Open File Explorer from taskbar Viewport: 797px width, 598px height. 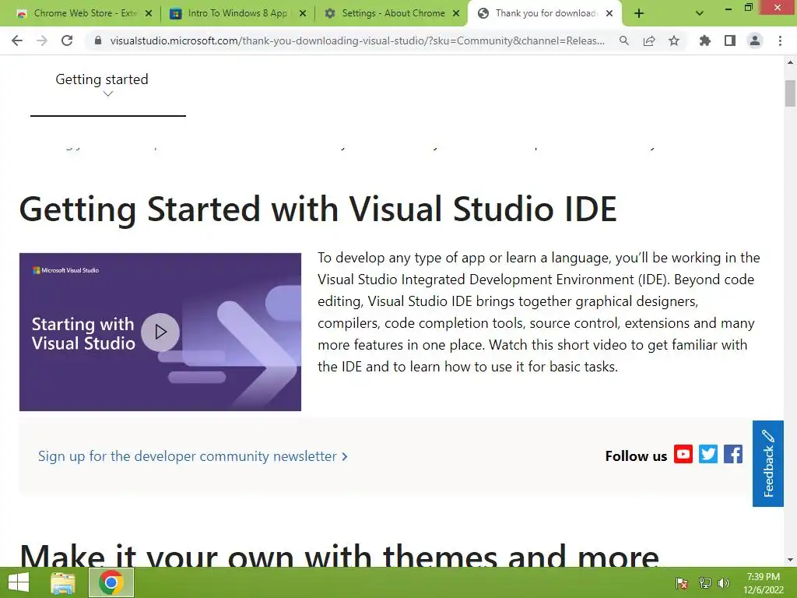pos(63,582)
